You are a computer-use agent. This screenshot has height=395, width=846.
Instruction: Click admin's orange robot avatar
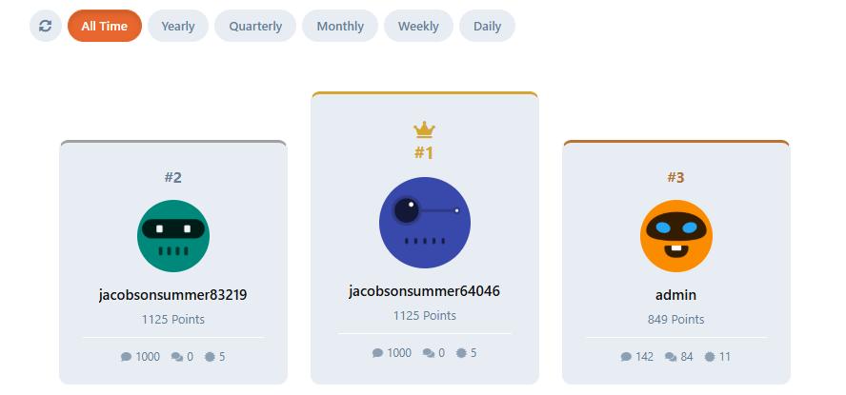[x=676, y=236]
